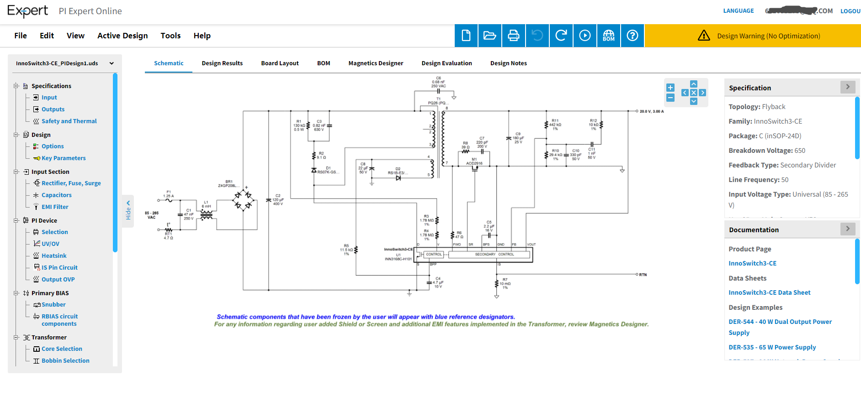This screenshot has width=861, height=396.
Task: Click the Specification panel scrollbar
Action: click(x=857, y=128)
